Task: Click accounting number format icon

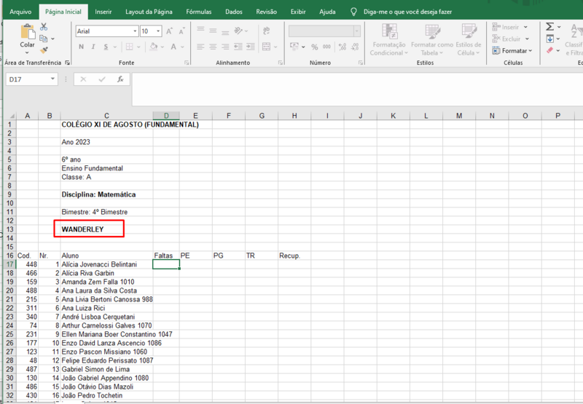Action: click(x=294, y=47)
